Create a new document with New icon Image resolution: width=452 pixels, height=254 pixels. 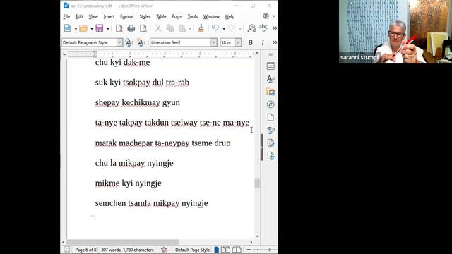68,28
